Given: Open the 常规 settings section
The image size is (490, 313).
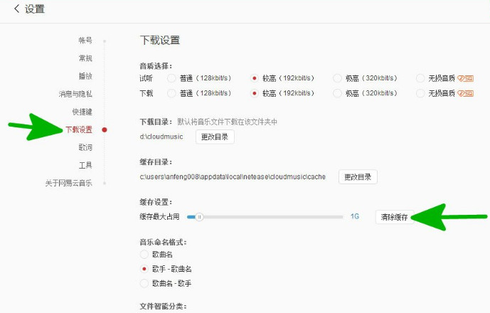Looking at the screenshot, I should [x=85, y=58].
